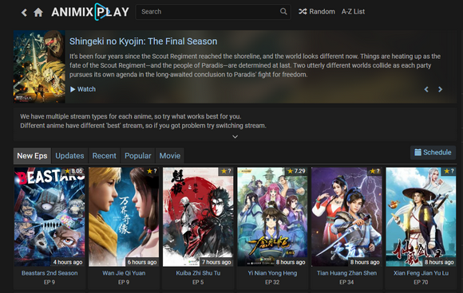Click the Shingeki no Kyojin poster image
The image size is (463, 293).
(39, 67)
